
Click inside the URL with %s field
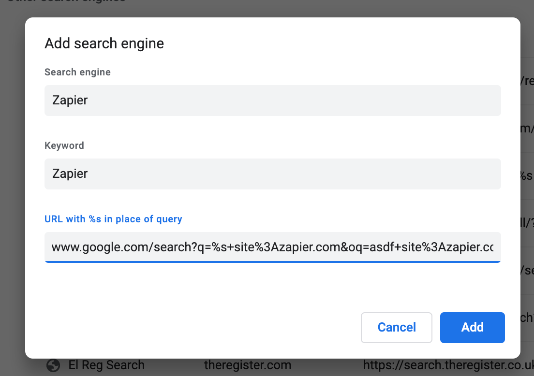(272, 247)
